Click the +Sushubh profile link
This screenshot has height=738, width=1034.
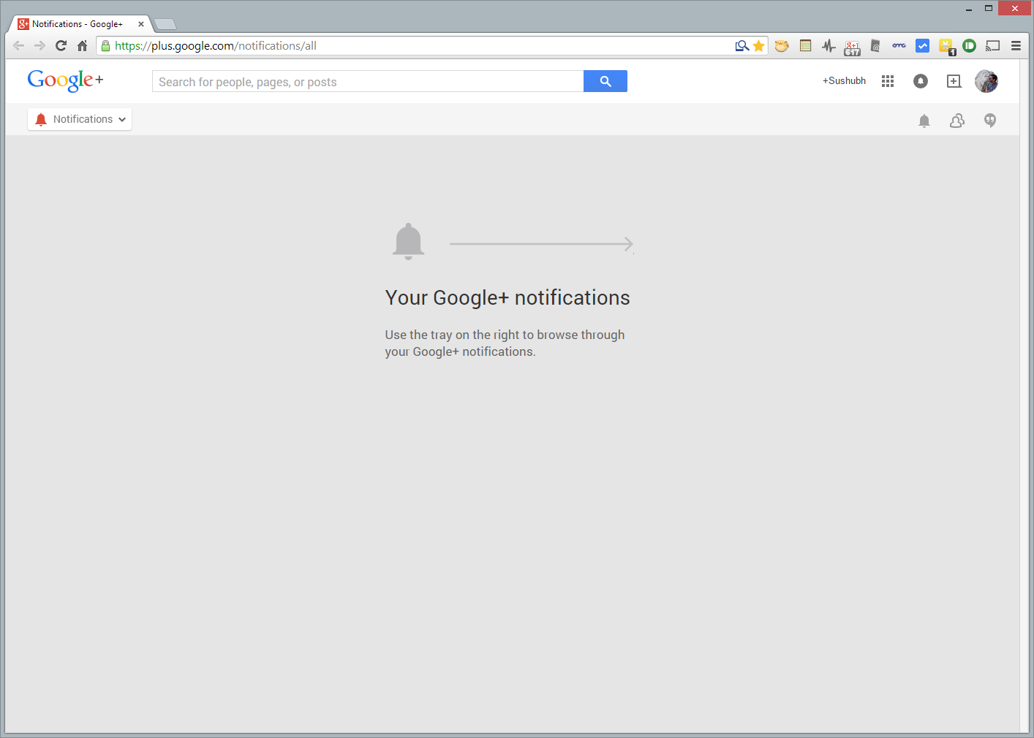(x=844, y=81)
